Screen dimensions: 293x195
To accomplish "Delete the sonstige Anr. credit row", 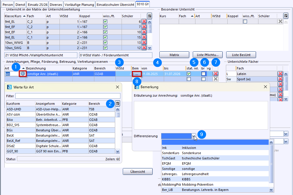I will coord(216,74).
